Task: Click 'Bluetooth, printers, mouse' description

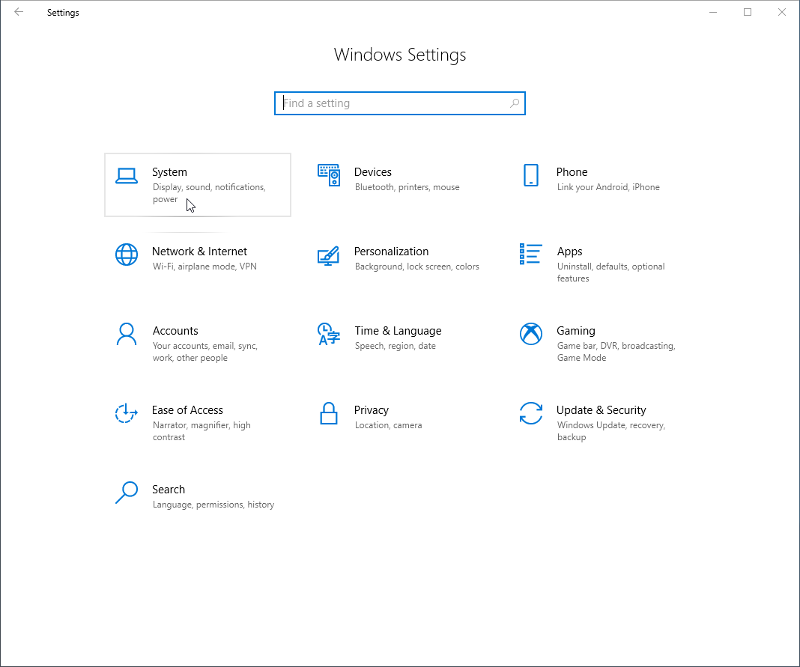Action: tap(407, 187)
